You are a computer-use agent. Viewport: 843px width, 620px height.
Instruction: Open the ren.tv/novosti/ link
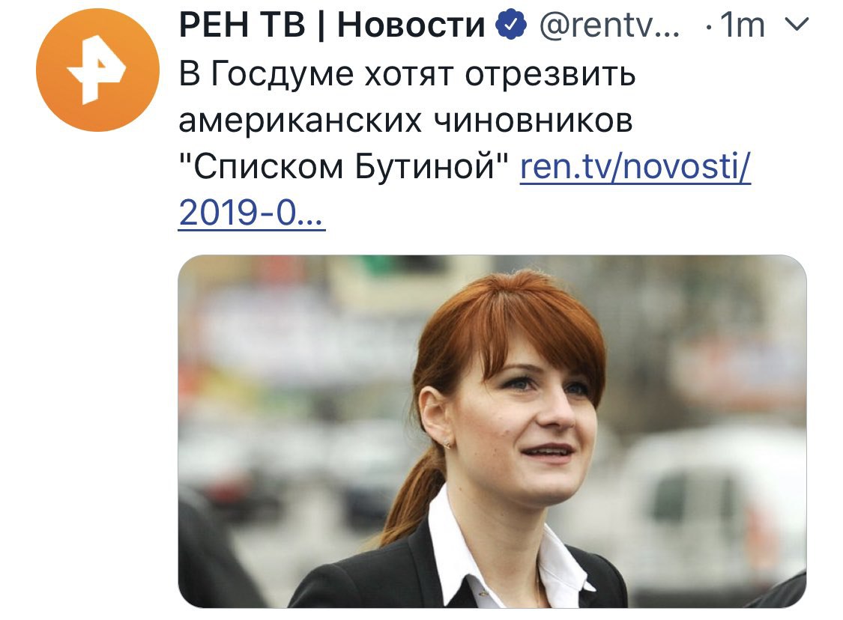click(x=635, y=166)
